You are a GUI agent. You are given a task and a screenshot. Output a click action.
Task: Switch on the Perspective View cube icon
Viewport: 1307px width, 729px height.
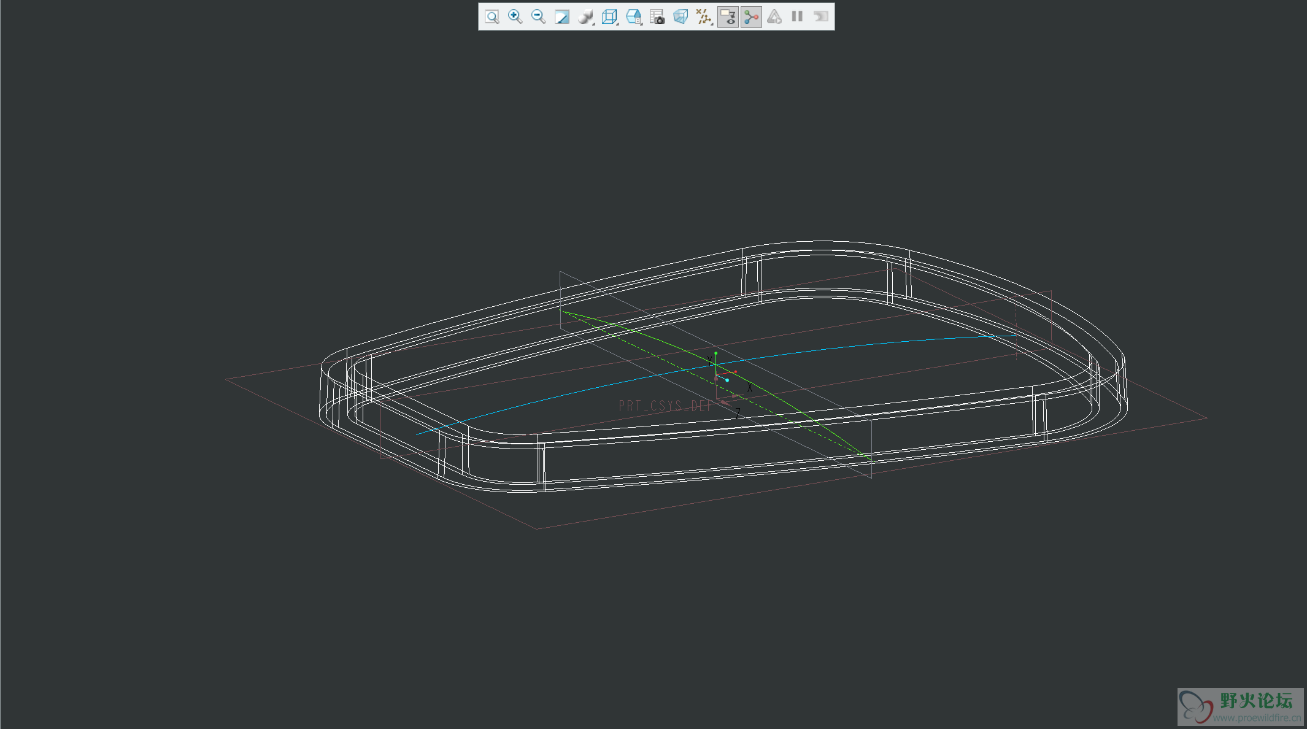pos(680,17)
